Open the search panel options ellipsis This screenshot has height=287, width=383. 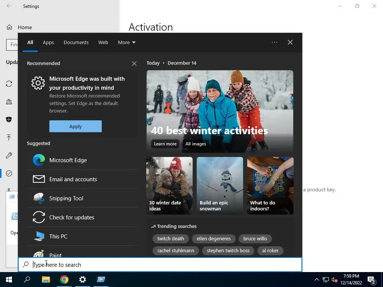coord(275,42)
